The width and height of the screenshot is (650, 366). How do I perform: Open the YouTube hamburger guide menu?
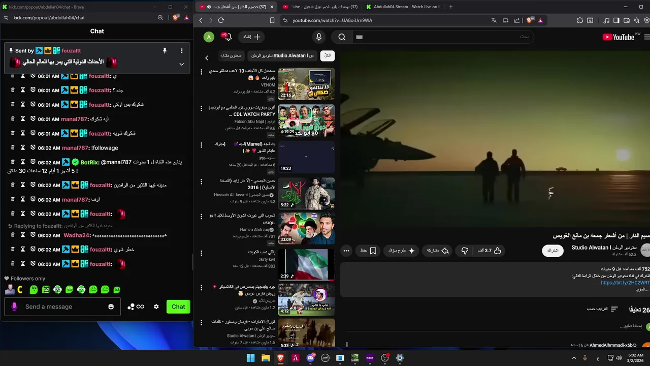tap(646, 37)
